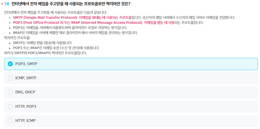Click the question number 18 label
This screenshot has height=129, width=260.
point(7,4)
